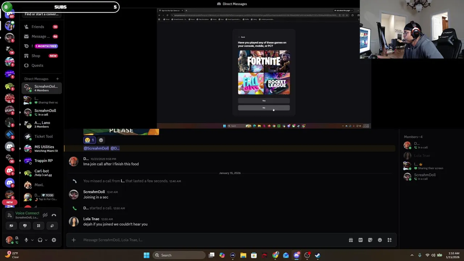Open the GIF picker
464x261 pixels.
tap(360, 240)
